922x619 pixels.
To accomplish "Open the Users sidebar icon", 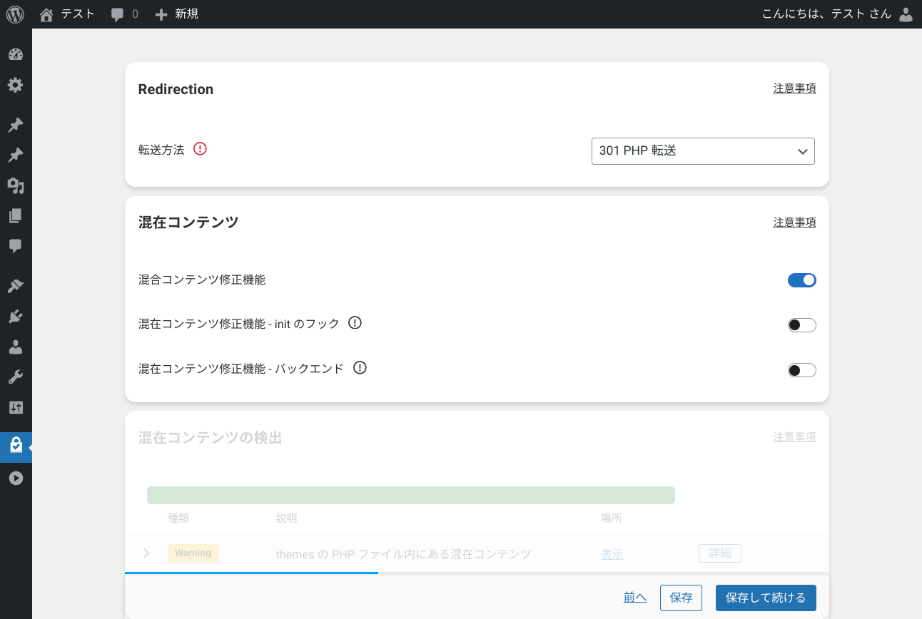I will point(16,347).
